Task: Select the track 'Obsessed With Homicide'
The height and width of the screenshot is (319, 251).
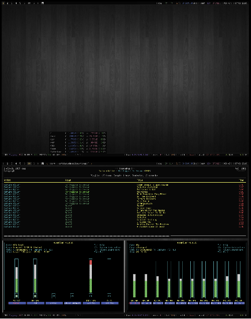Action: tap(150, 215)
